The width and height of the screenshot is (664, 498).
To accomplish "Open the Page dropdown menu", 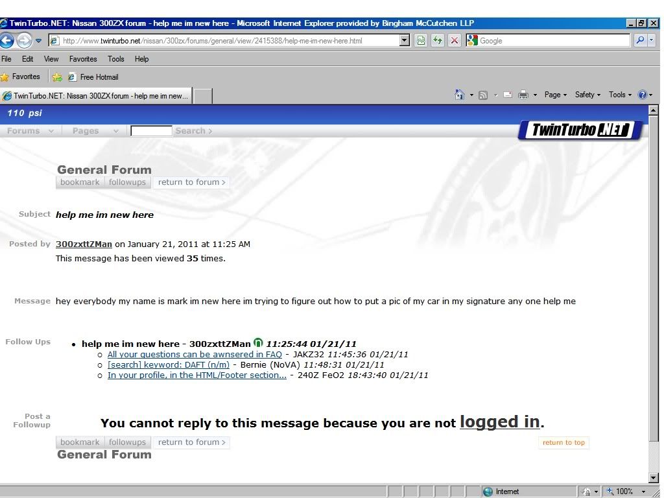I will point(556,95).
